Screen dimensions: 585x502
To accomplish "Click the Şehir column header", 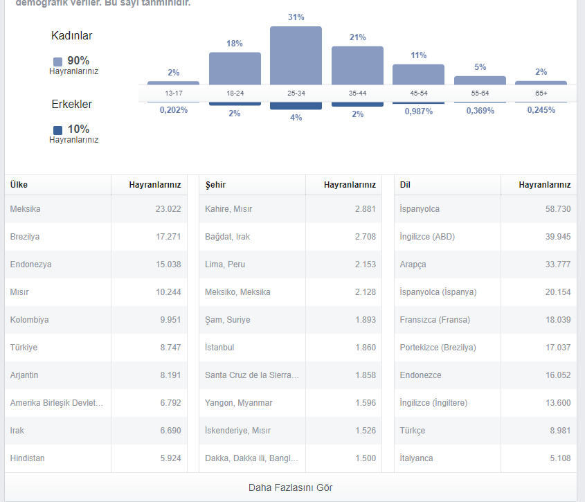I will click(x=215, y=185).
